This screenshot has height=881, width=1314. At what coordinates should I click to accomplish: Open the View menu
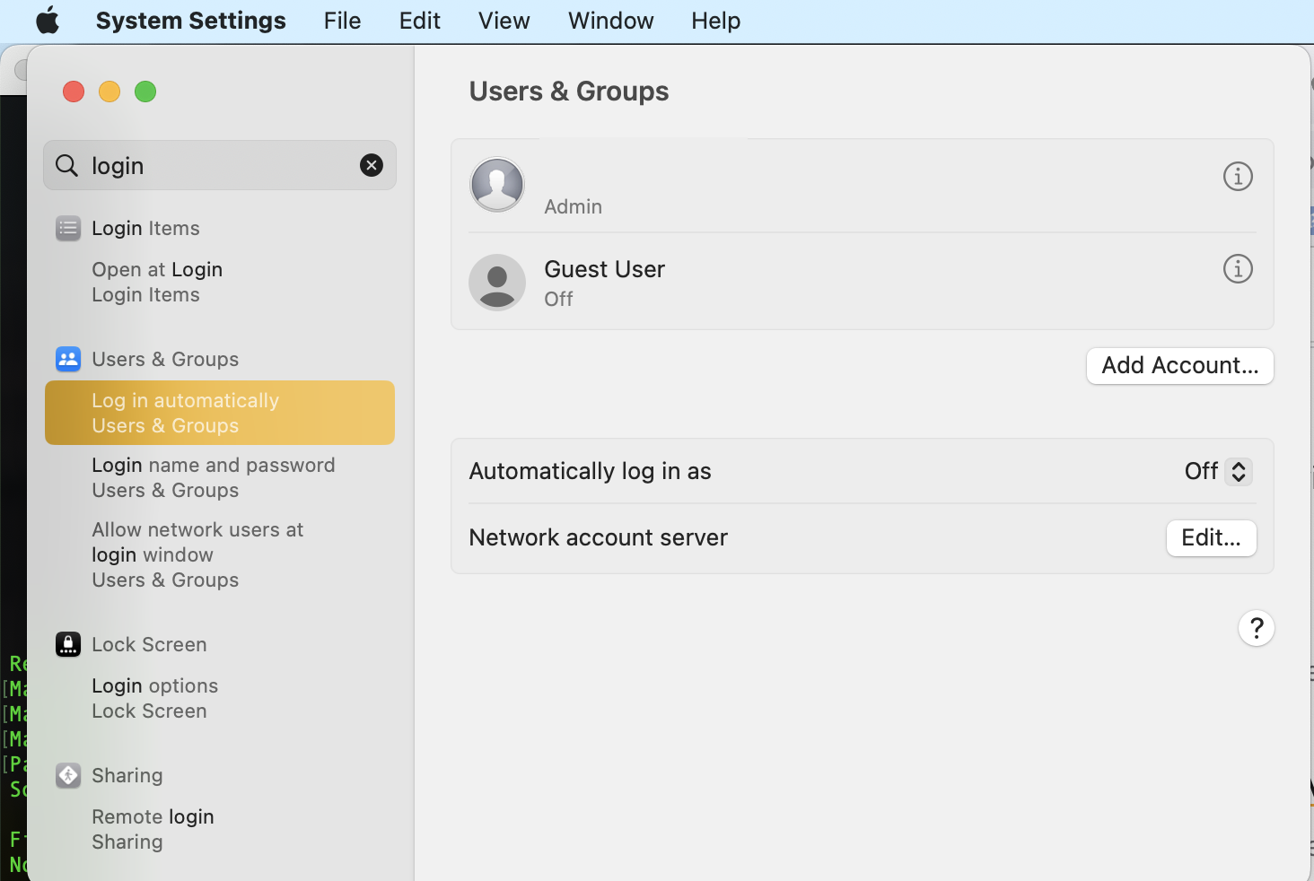click(x=504, y=21)
